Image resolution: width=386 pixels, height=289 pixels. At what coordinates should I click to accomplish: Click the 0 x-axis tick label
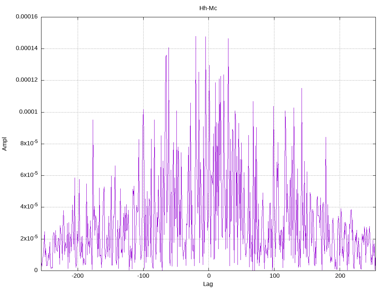pos(209,276)
